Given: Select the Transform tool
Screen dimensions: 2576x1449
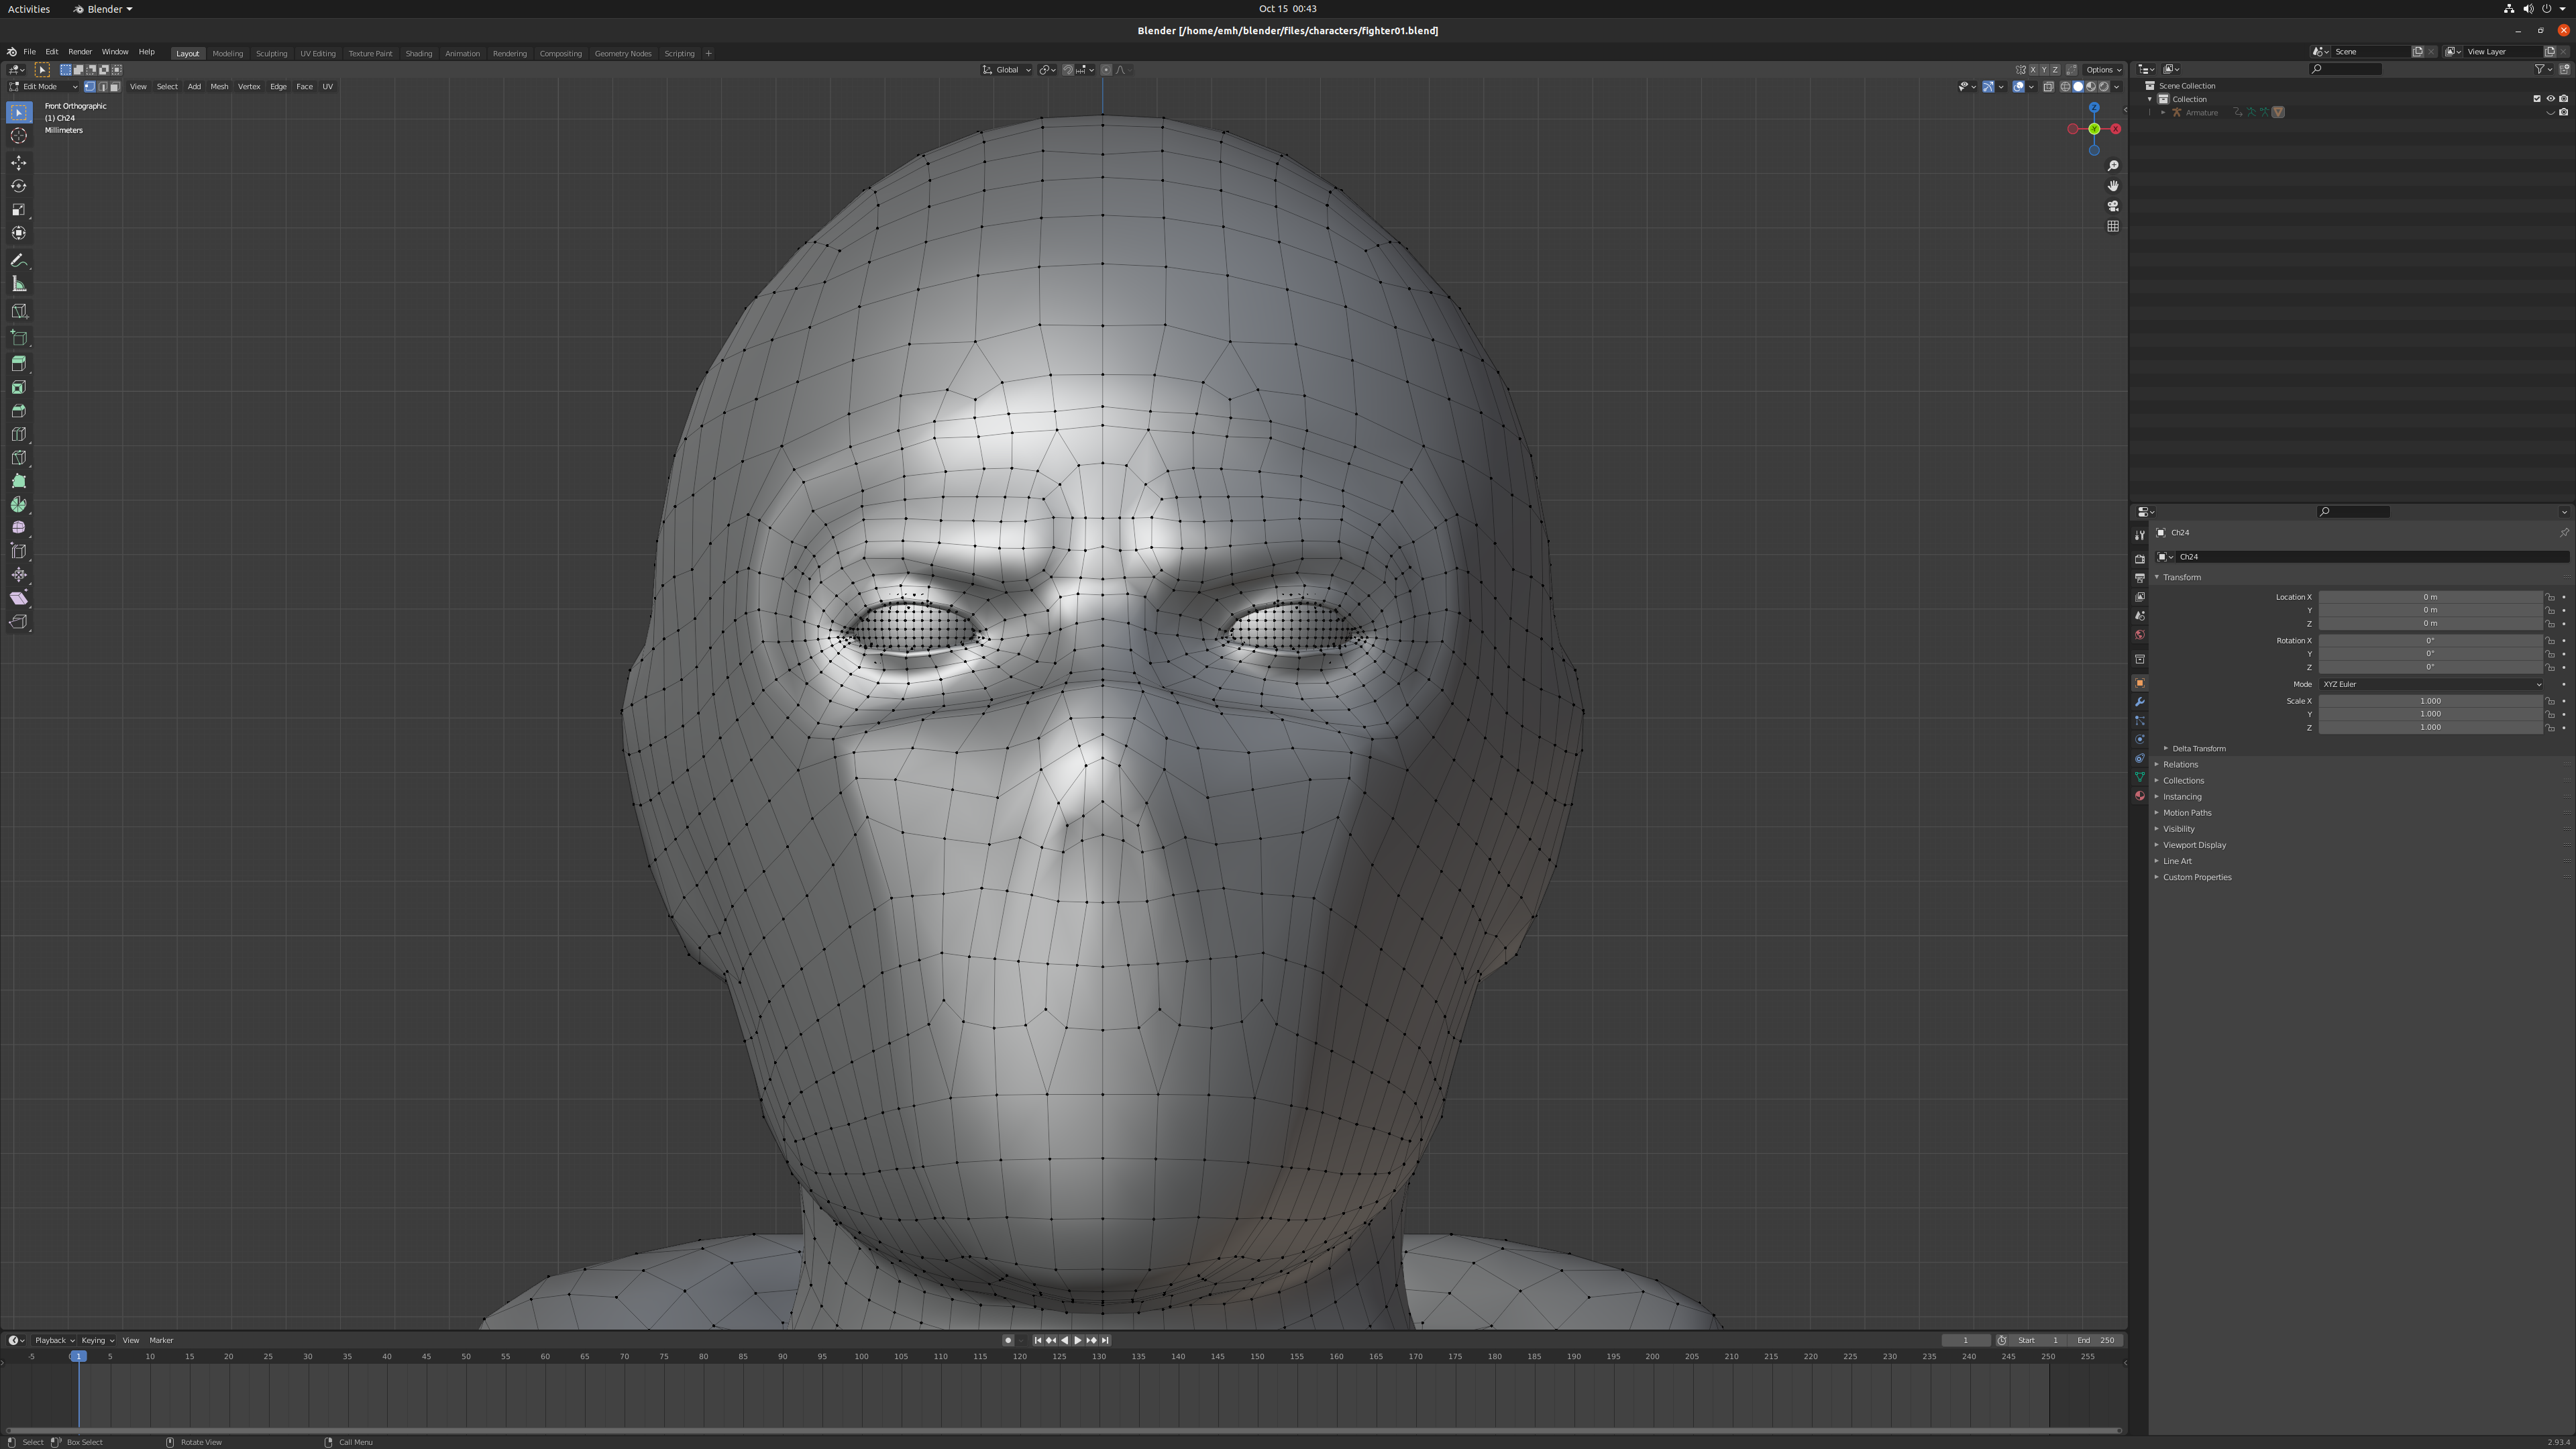Looking at the screenshot, I should tap(19, 233).
